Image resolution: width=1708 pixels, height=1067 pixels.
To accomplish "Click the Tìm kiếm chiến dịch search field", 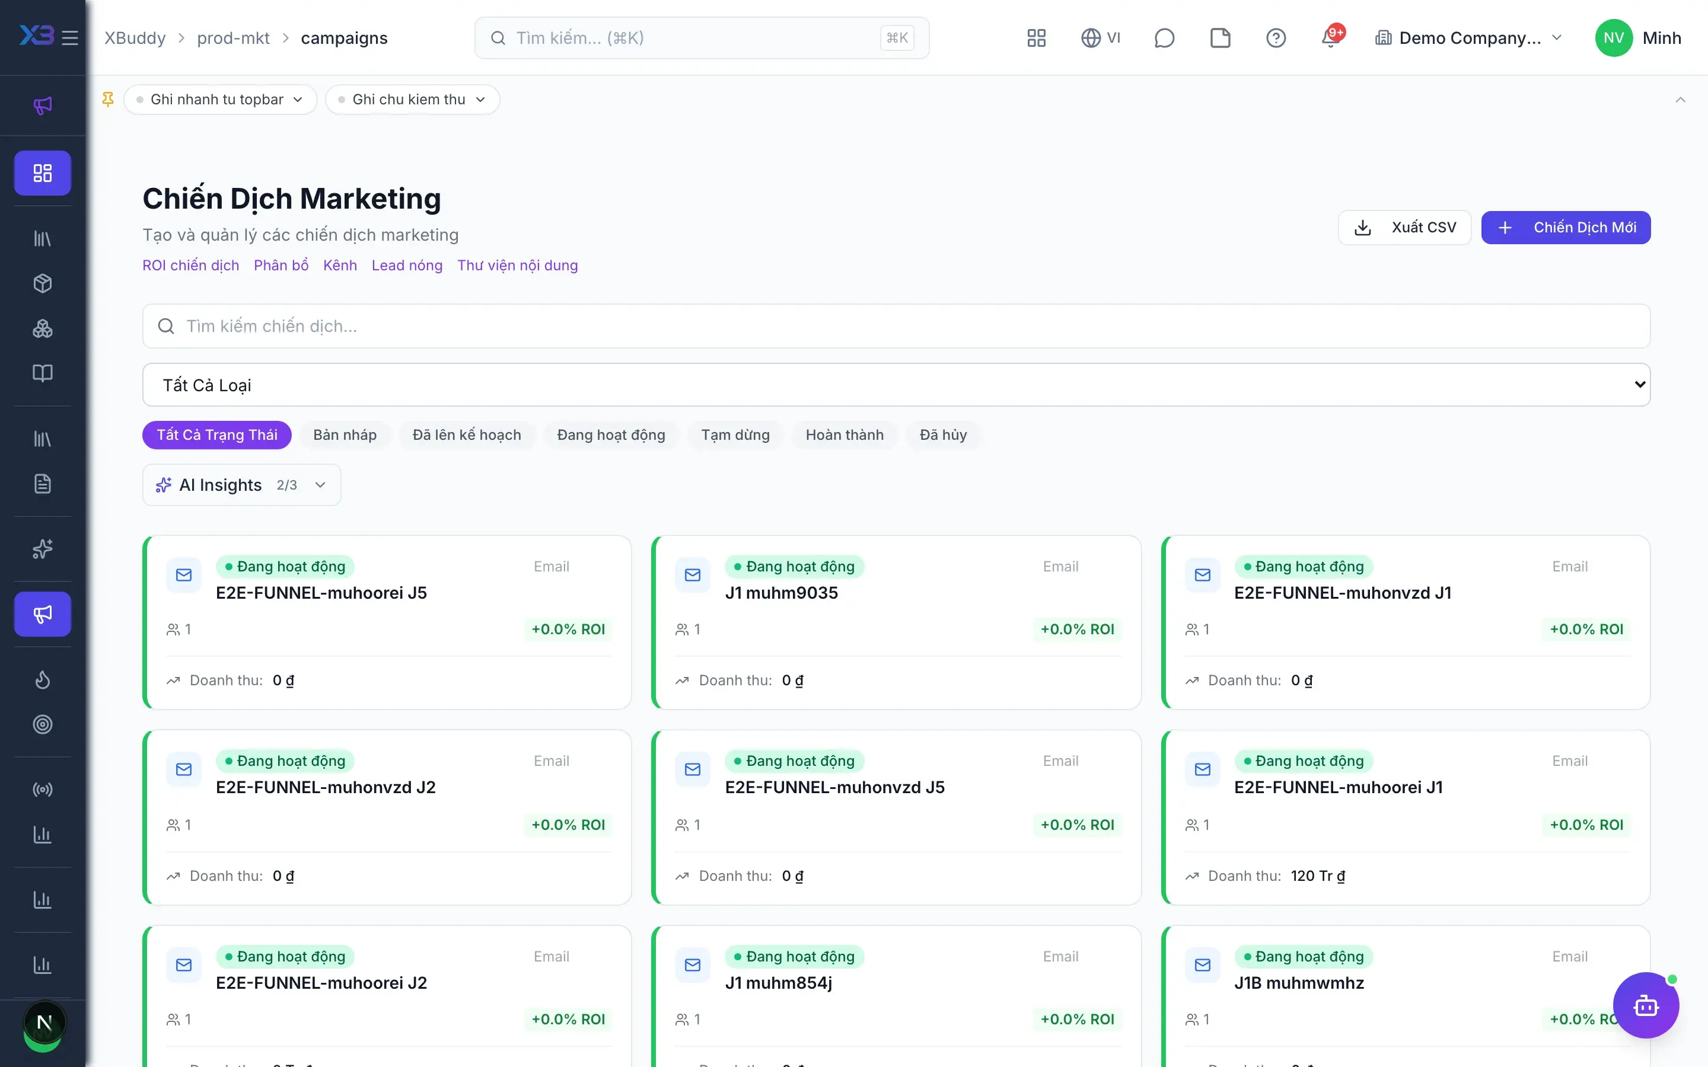I will coord(896,326).
